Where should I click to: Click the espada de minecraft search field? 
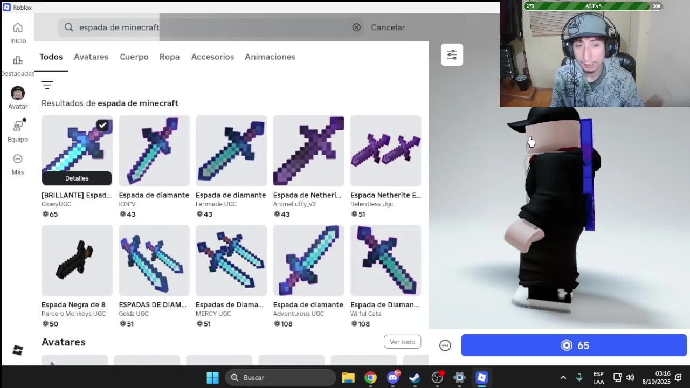pyautogui.click(x=210, y=27)
